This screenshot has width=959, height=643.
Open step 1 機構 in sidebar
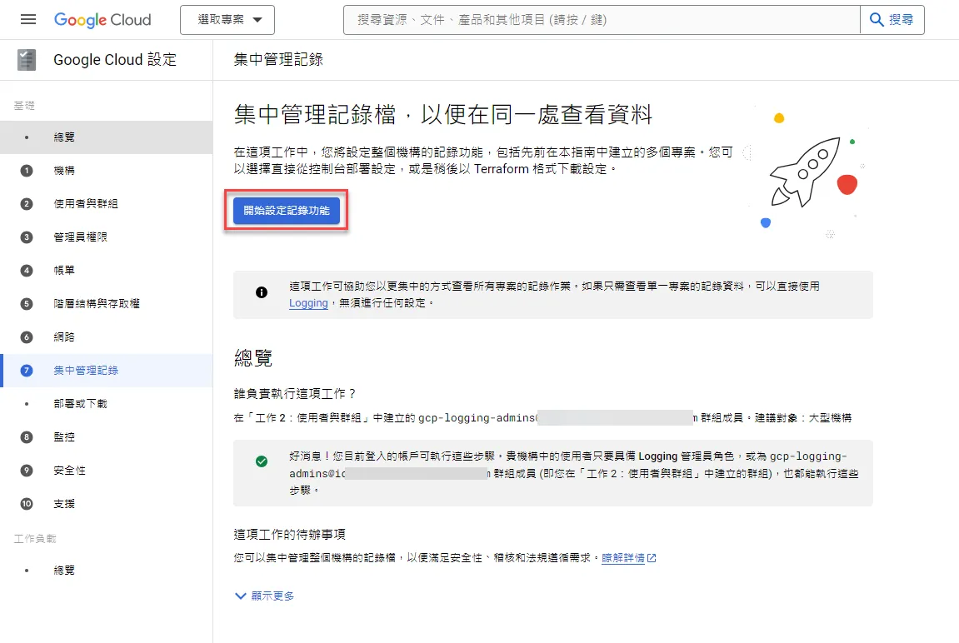click(x=107, y=171)
